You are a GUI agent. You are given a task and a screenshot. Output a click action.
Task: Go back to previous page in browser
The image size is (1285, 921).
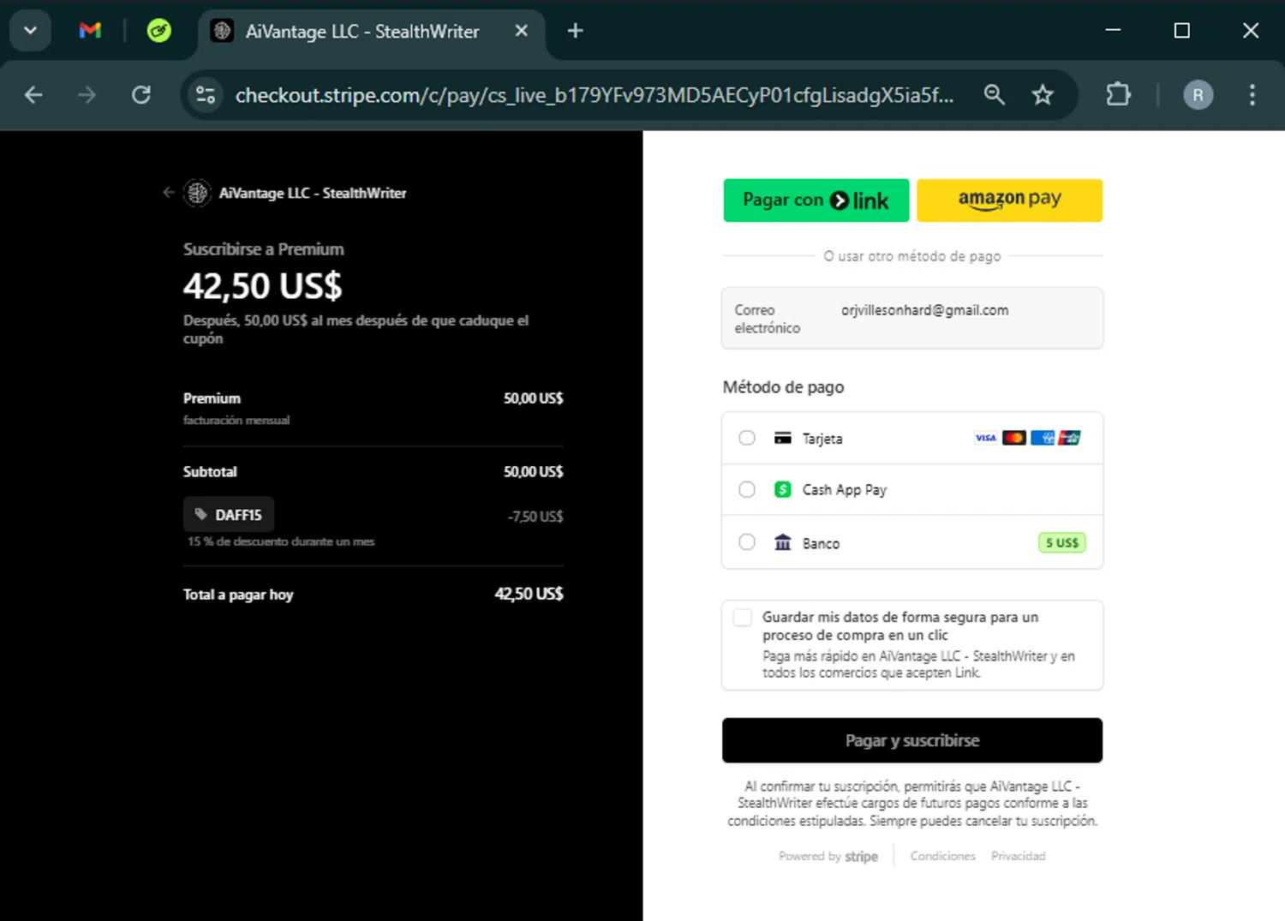click(33, 95)
